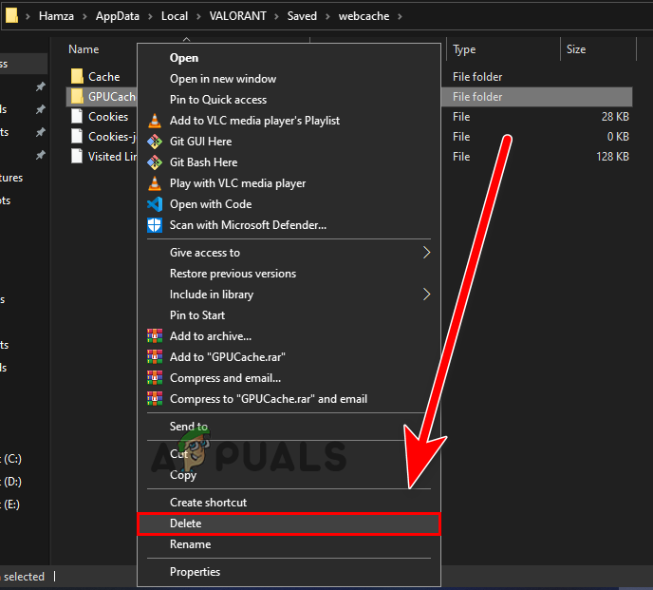Sort by the Type column header
The height and width of the screenshot is (590, 653).
[464, 49]
